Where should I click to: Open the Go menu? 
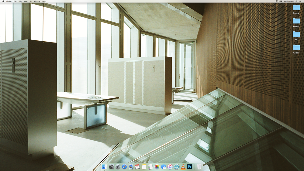(31, 1)
